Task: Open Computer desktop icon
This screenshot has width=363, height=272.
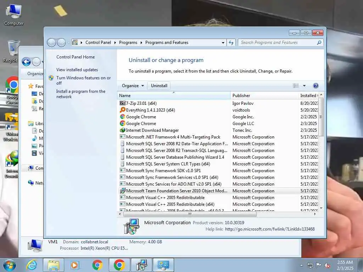Action: pyautogui.click(x=14, y=15)
